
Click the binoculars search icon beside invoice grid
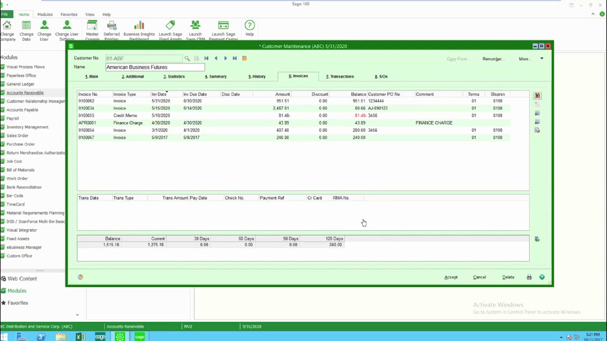tap(537, 96)
